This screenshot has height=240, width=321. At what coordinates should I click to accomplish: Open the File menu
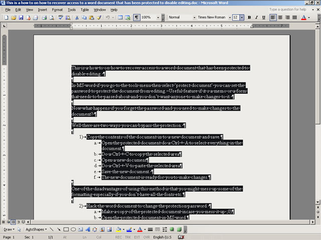[8, 9]
